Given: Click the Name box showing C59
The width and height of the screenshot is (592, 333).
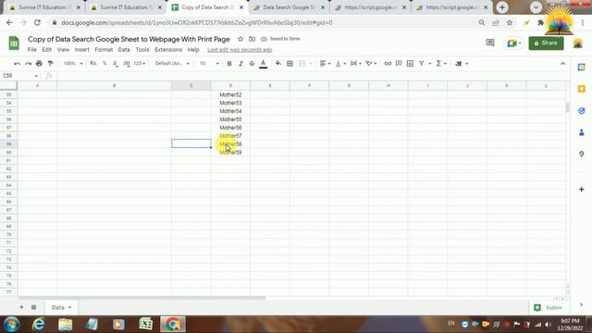Looking at the screenshot, I should tap(20, 76).
